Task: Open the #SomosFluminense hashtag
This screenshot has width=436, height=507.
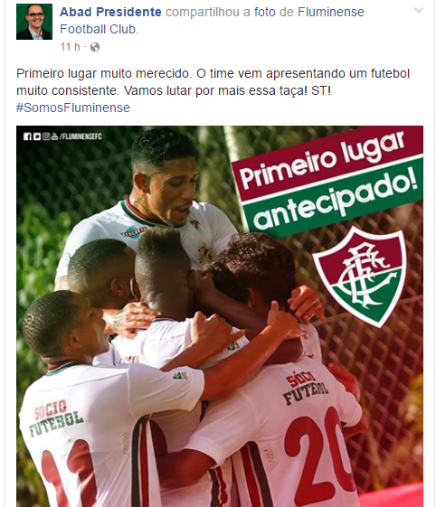Action: 73,108
